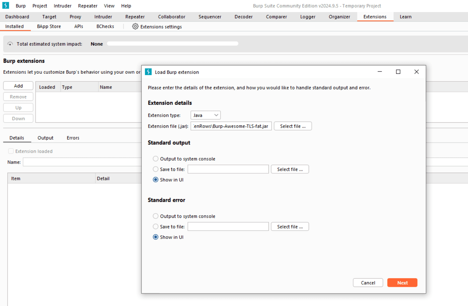Switch to the Organizer tab
This screenshot has height=306, width=468.
[x=339, y=17]
